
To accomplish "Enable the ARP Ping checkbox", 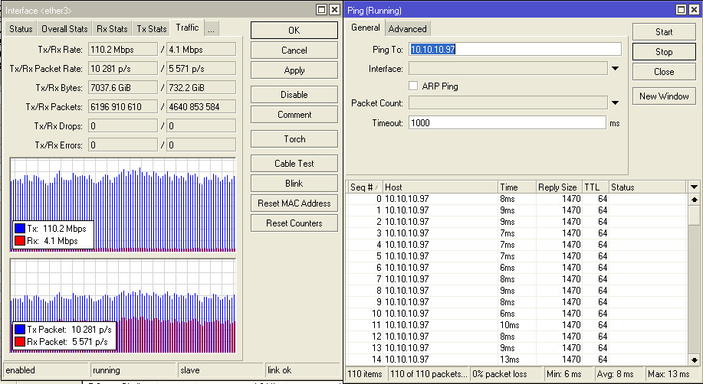I will 414,86.
